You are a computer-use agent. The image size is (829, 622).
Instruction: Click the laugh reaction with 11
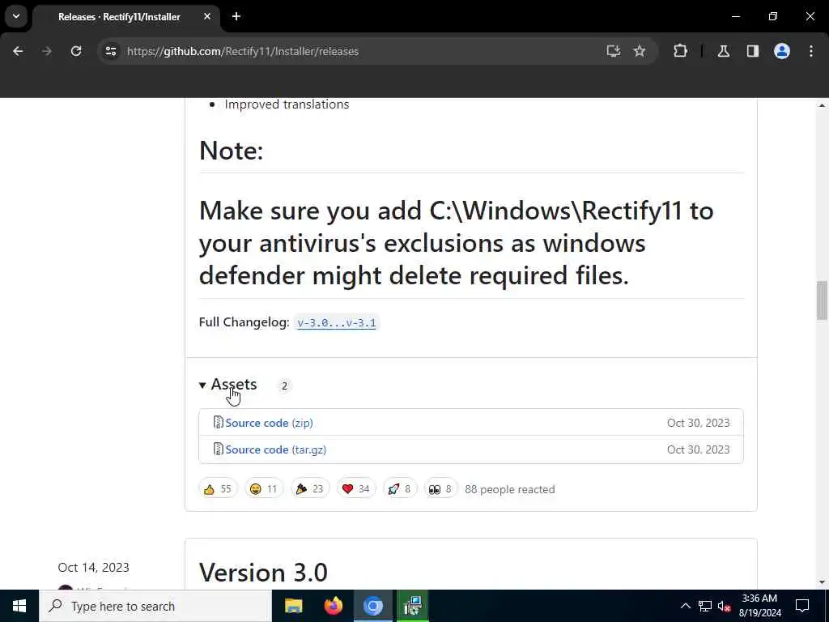(264, 488)
